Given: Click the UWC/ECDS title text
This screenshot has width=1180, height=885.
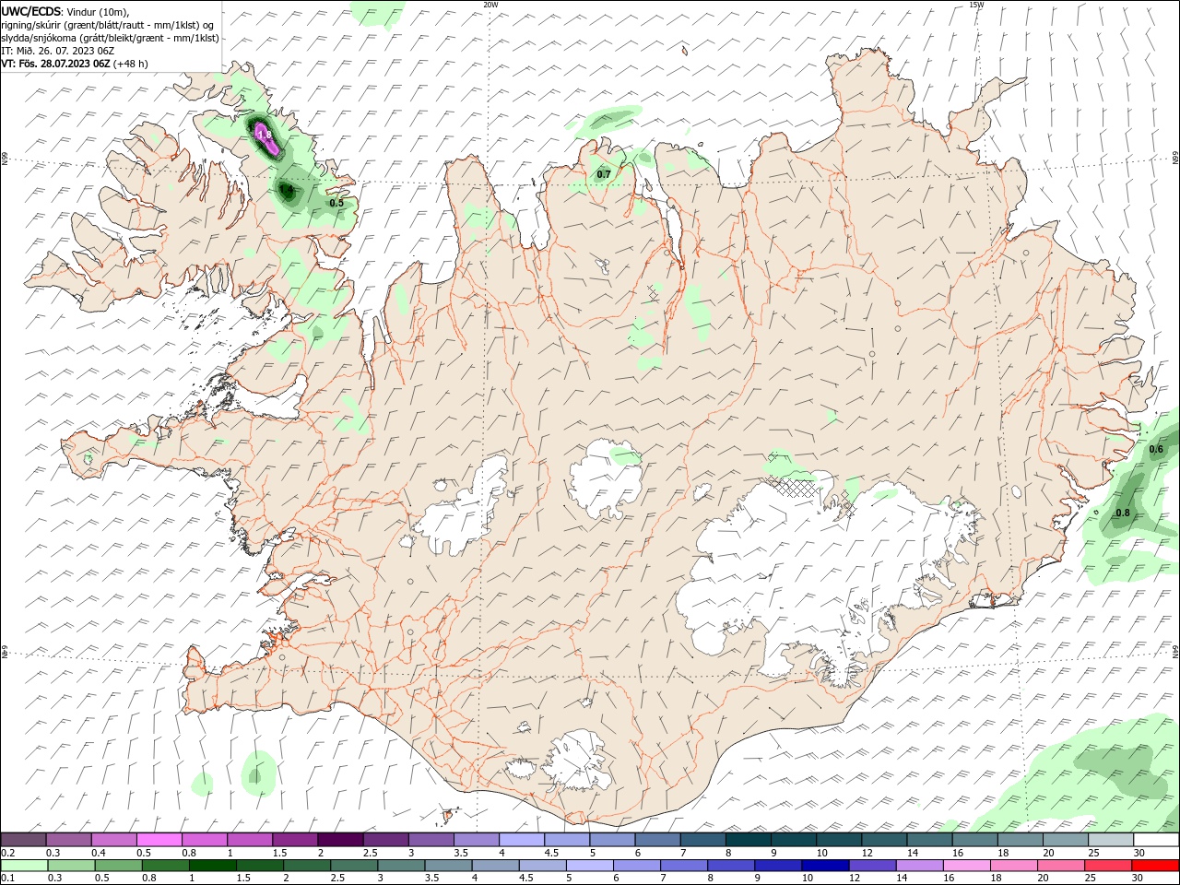Looking at the screenshot, I should pyautogui.click(x=31, y=11).
